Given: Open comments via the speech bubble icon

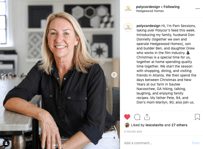Looking at the screenshot, I should pos(137,117).
